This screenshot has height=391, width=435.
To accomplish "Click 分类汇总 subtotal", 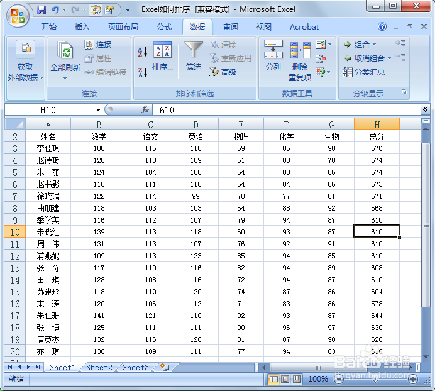I will point(364,72).
